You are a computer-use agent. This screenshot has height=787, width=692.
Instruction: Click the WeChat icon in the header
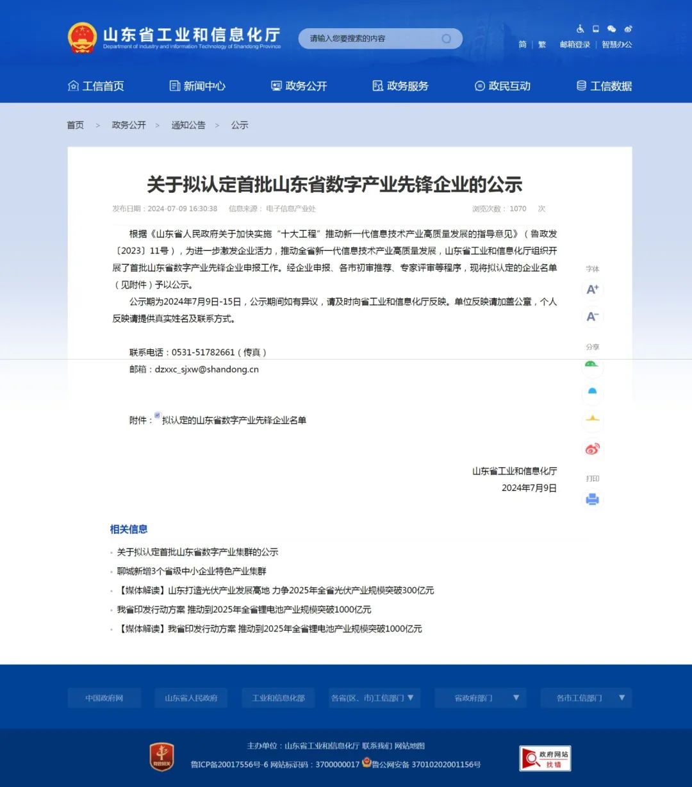pyautogui.click(x=611, y=29)
